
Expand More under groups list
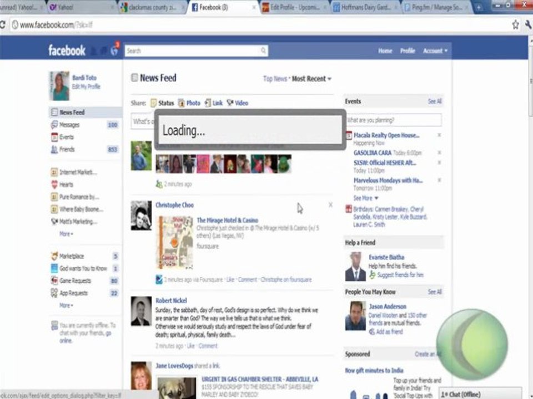[66, 234]
